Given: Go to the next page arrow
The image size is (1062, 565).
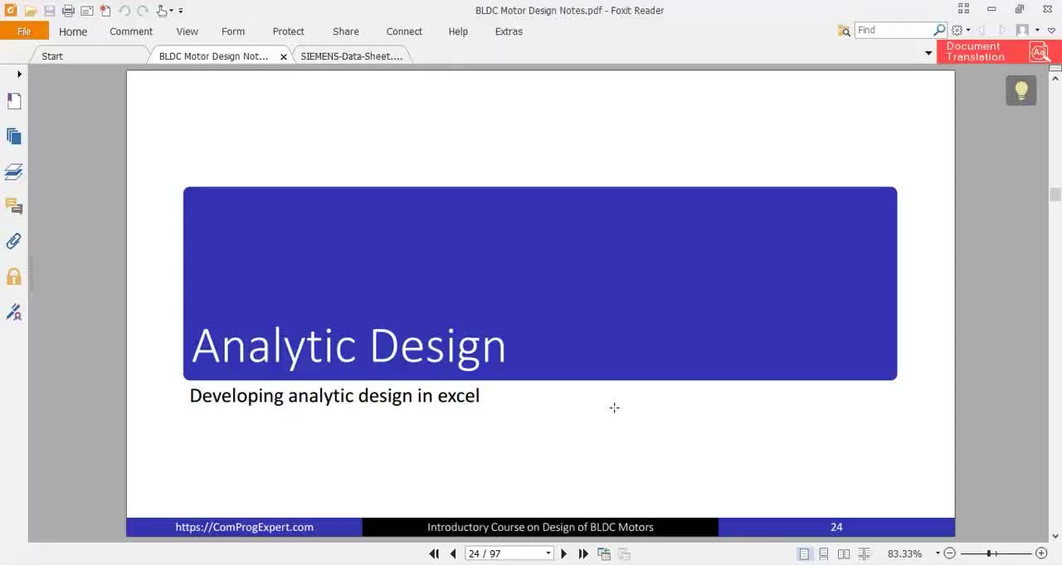Looking at the screenshot, I should pos(564,553).
